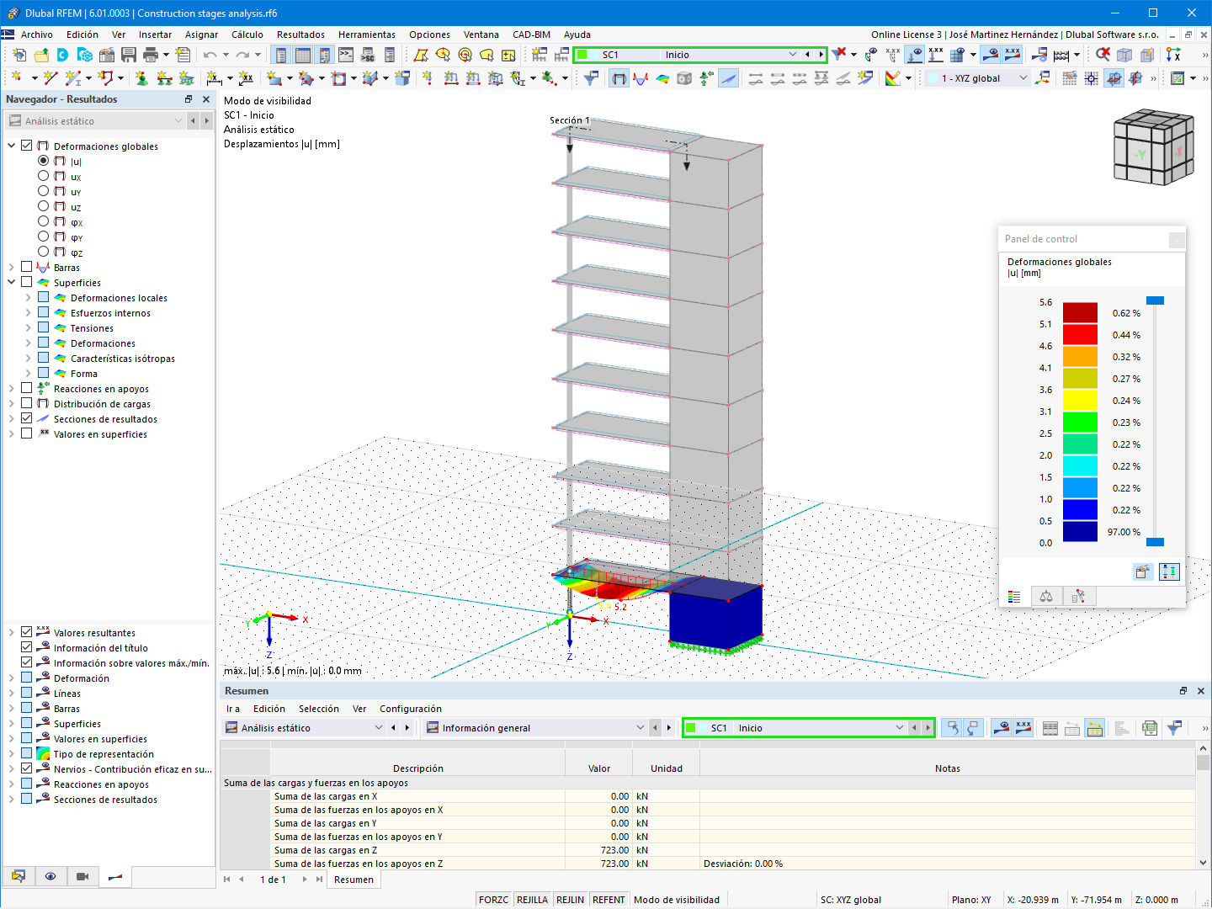Toggle result values display icon in the main toolbar
The height and width of the screenshot is (909, 1212).
click(1013, 55)
